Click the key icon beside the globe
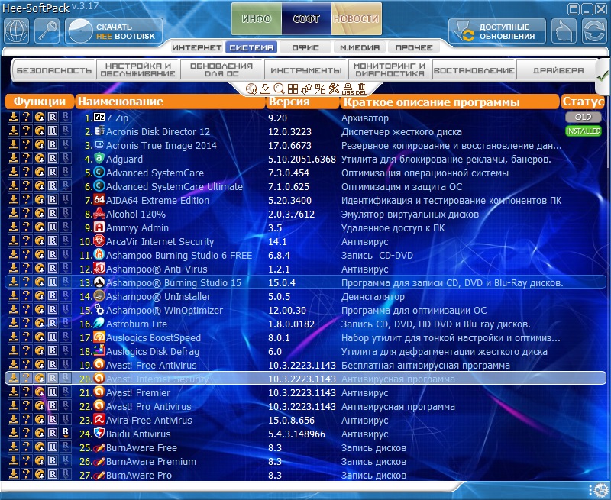This screenshot has width=611, height=500. pyautogui.click(x=48, y=31)
